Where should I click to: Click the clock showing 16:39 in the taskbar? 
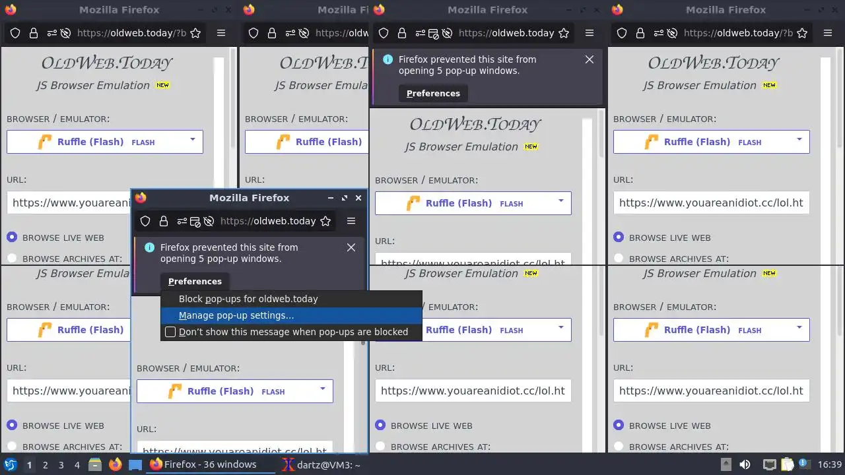pos(830,464)
